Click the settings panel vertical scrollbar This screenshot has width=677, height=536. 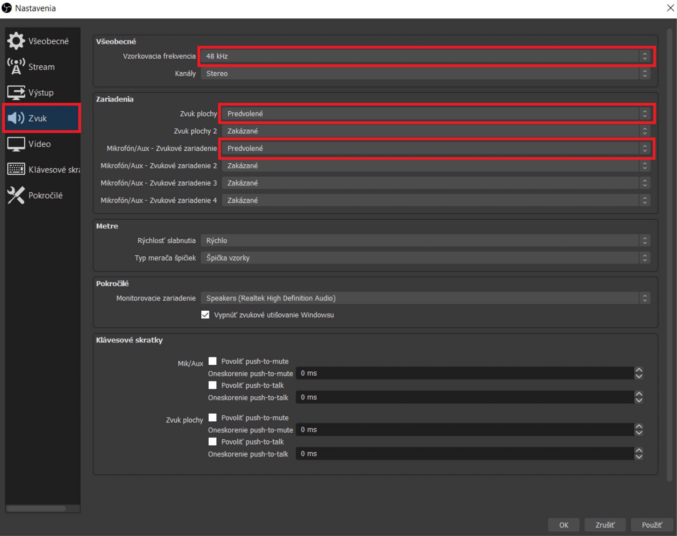[x=670, y=255]
